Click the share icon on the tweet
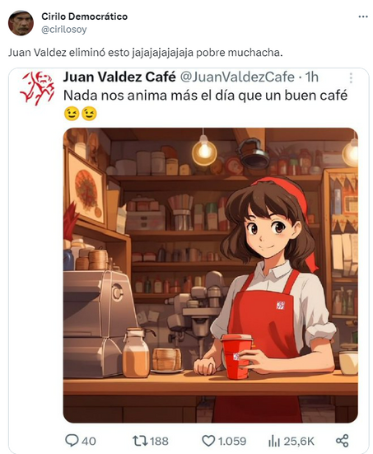Viewport: 373px width, 454px height. [342, 440]
